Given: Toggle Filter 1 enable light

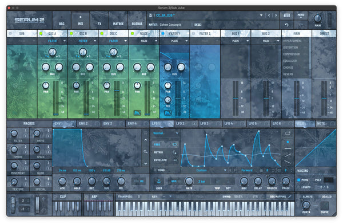Looking at the screenshot, I should pyautogui.click(x=163, y=34).
